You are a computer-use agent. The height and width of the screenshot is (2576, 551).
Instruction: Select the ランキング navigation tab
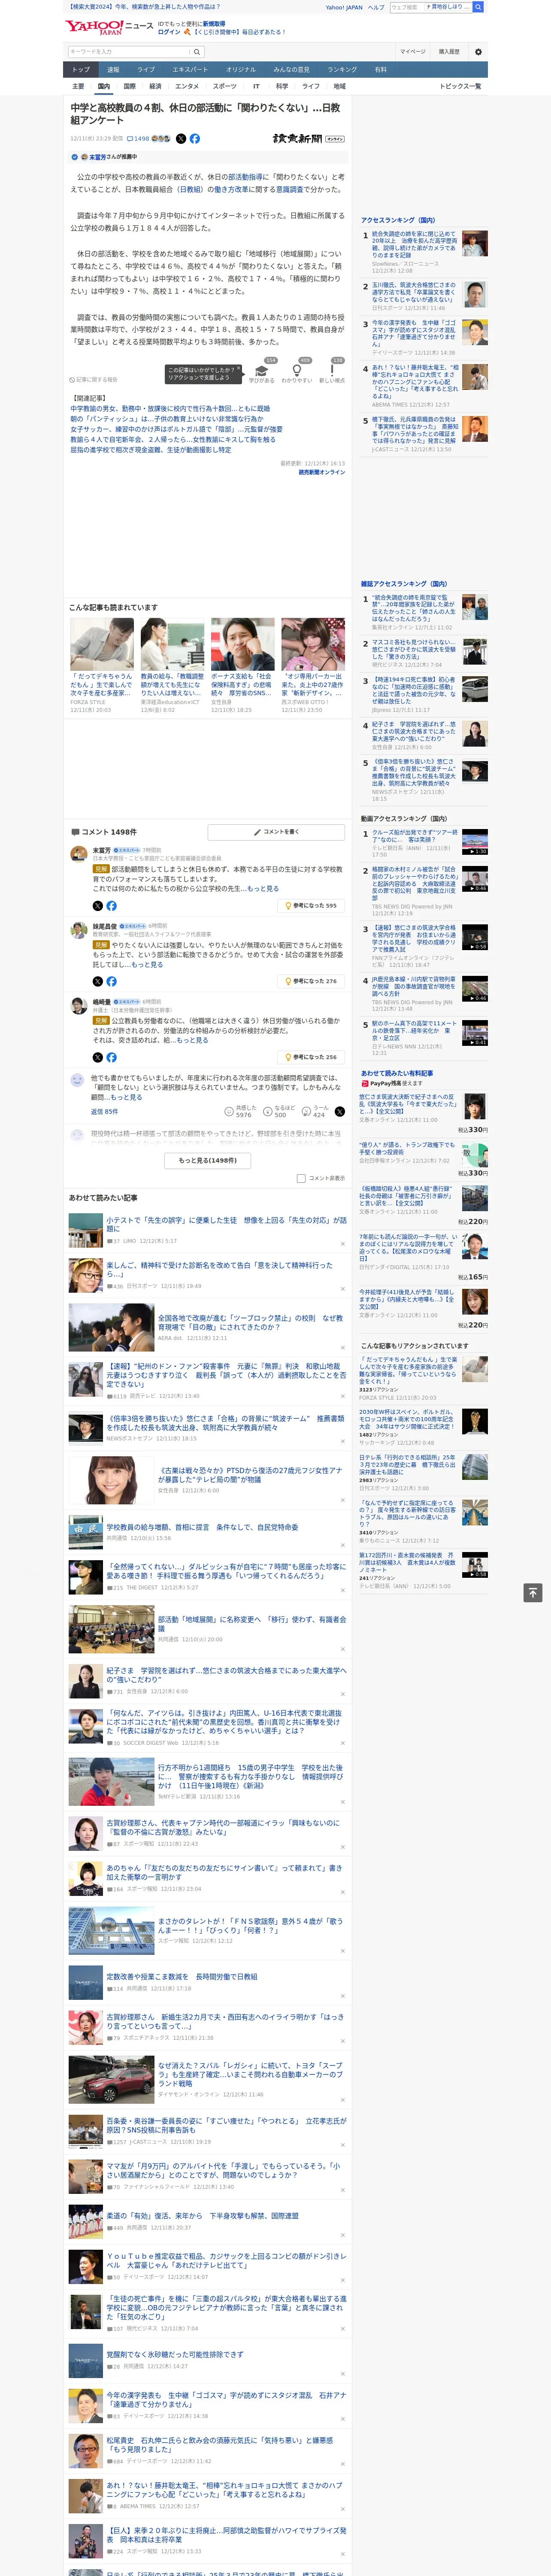click(x=342, y=69)
